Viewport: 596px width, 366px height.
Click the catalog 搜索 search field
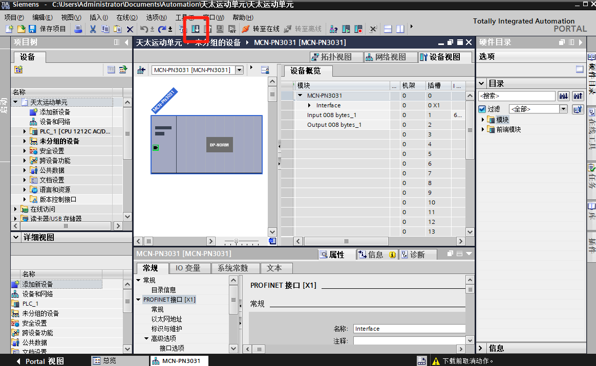(x=516, y=96)
